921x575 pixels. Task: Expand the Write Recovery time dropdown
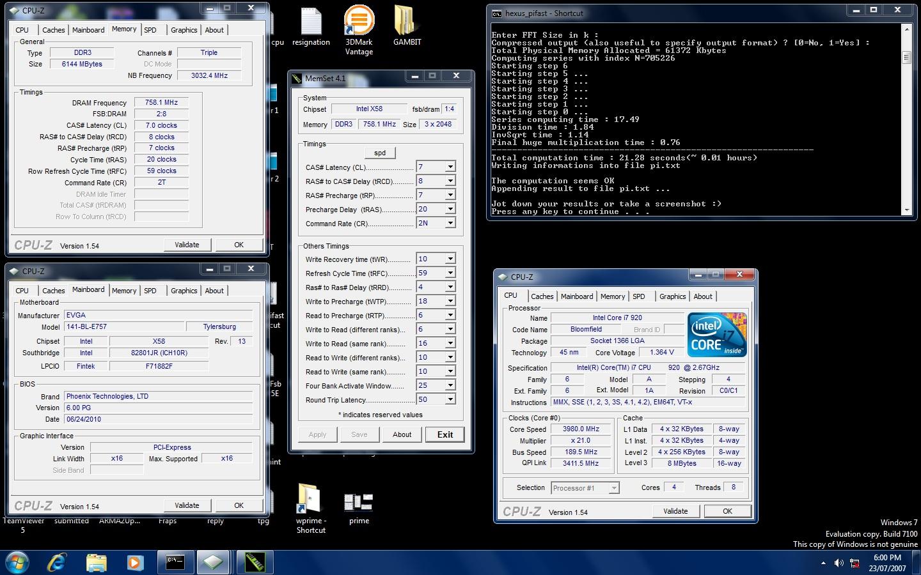(450, 259)
